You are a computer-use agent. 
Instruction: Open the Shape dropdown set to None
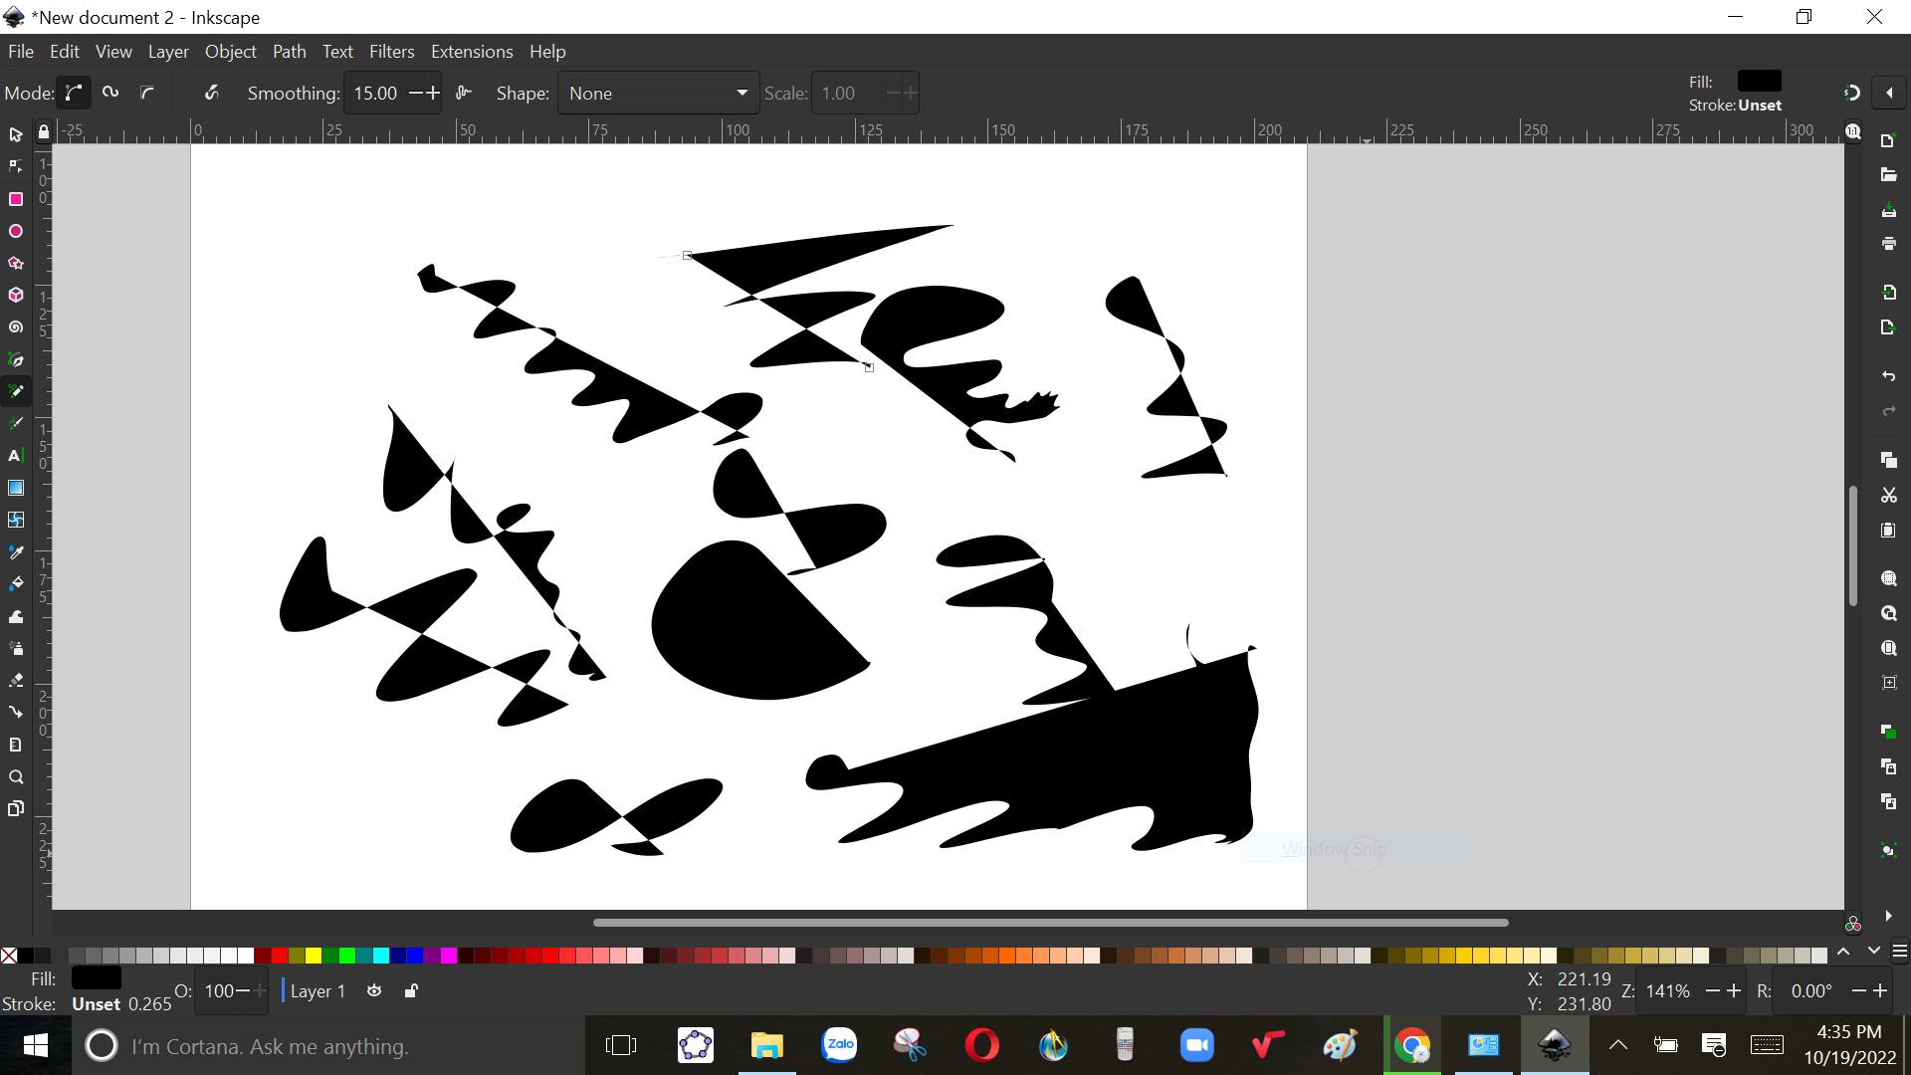658,93
